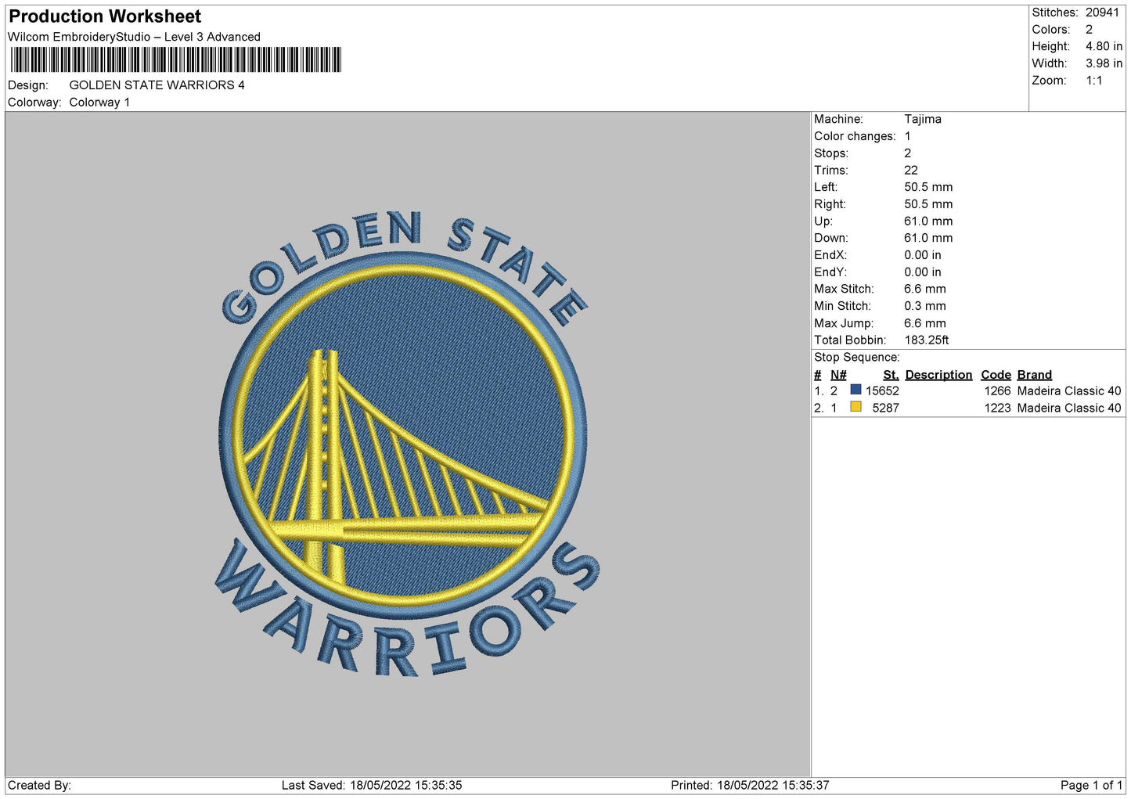Screen dimensions: 1131x799
Task: Click the EndY value '0.00 in'
Action: (923, 272)
